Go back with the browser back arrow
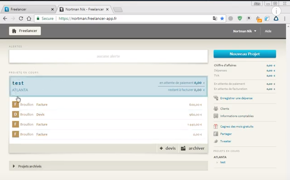 5,19
